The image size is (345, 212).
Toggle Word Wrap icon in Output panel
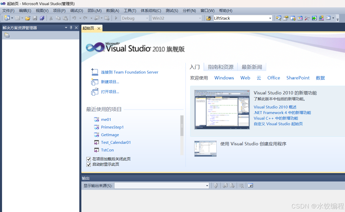[250, 186]
